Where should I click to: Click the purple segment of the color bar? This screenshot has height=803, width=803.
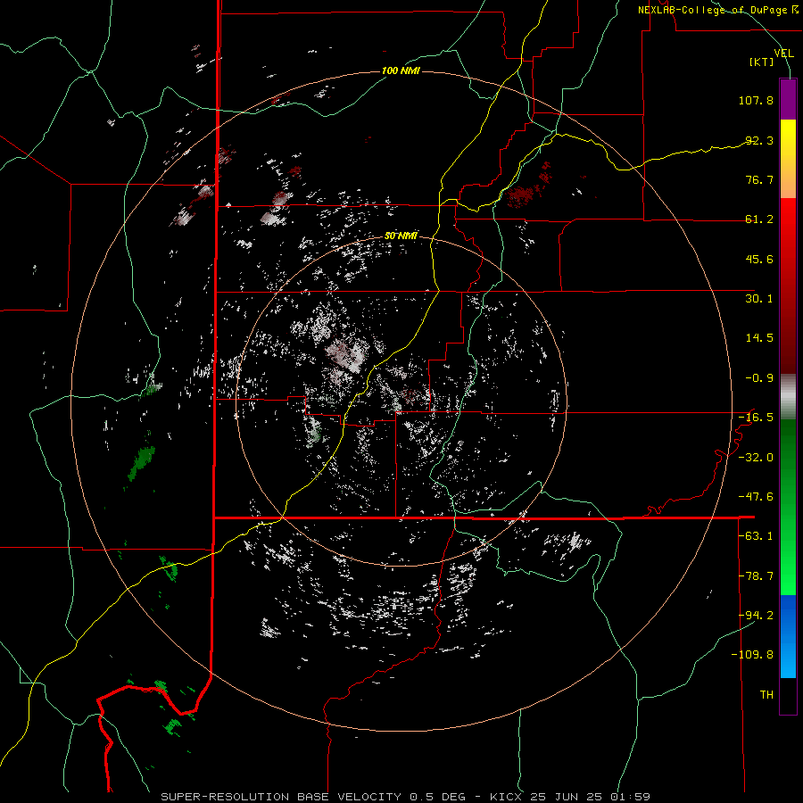click(788, 99)
